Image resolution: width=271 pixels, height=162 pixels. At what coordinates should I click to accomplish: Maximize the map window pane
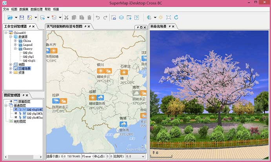pyautogui.click(x=141, y=27)
